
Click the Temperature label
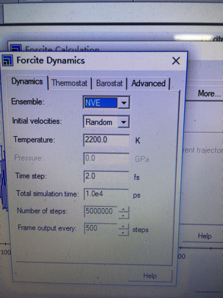pyautogui.click(x=34, y=140)
